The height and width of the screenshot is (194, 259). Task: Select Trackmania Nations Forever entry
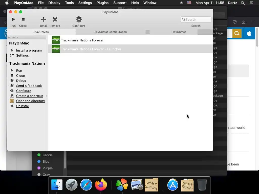pos(130,40)
